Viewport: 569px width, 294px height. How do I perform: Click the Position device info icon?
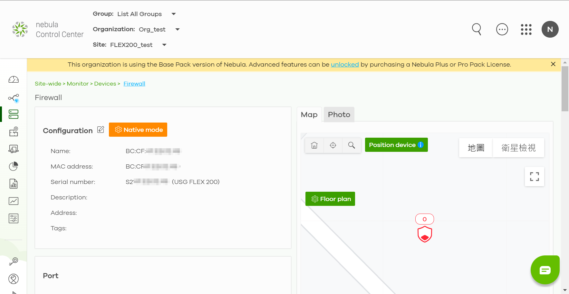pos(420,145)
